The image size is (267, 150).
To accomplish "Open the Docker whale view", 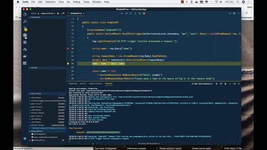I will [x=25, y=56].
